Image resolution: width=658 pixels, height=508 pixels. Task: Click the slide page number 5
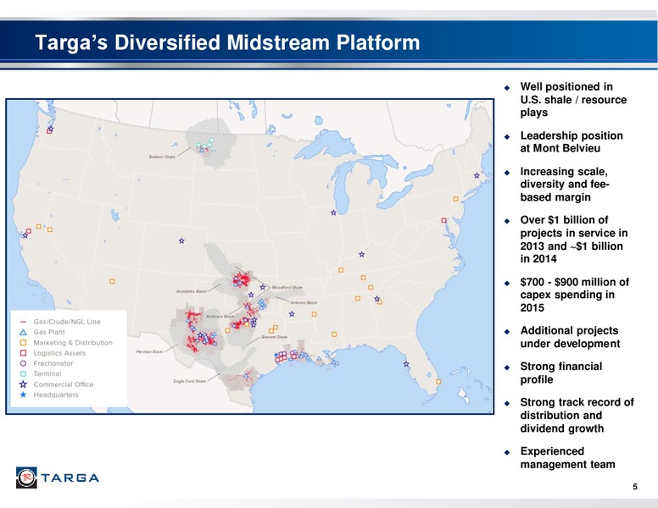click(635, 487)
